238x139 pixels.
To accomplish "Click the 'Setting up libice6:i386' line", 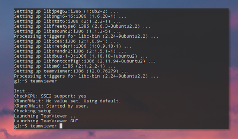I will [66, 41].
